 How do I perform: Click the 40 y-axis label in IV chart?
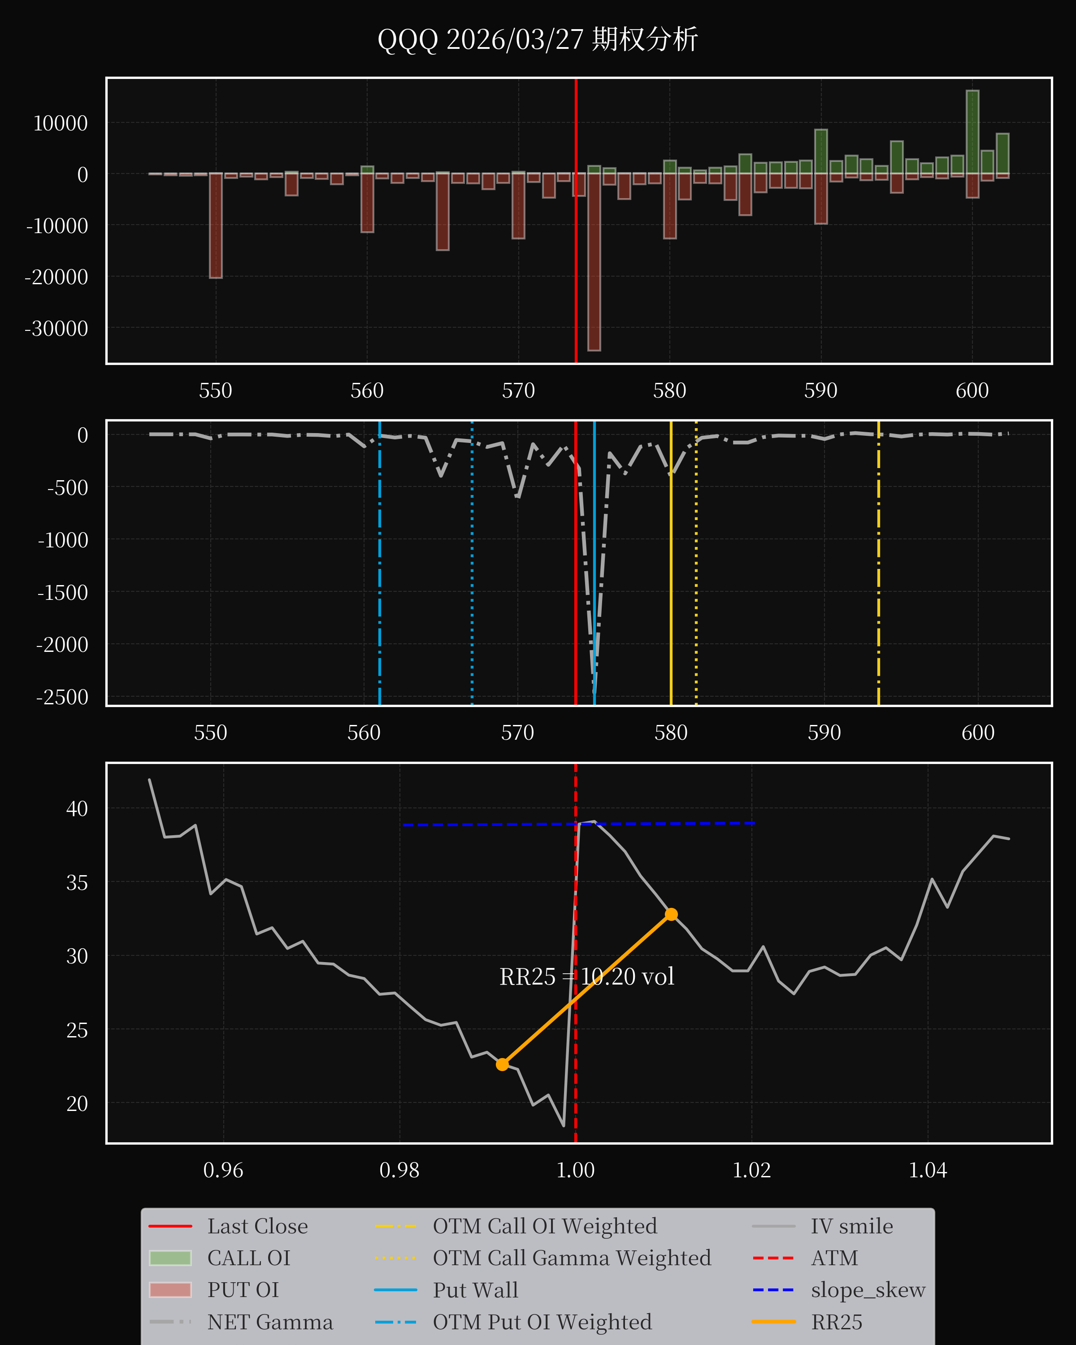(x=78, y=808)
